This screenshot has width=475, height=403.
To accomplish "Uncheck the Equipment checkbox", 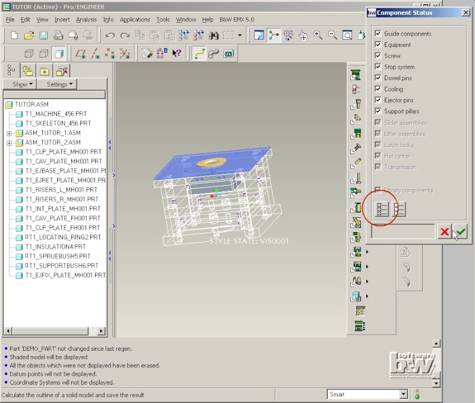I will coord(378,45).
